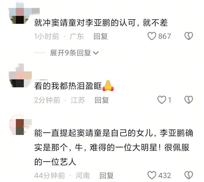Reply to the 江苏 comment
This screenshot has height=182, width=204.
point(102,100)
